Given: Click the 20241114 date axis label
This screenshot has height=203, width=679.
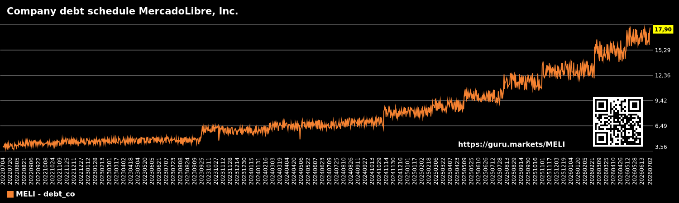Looking at the screenshot, I should click(387, 171).
